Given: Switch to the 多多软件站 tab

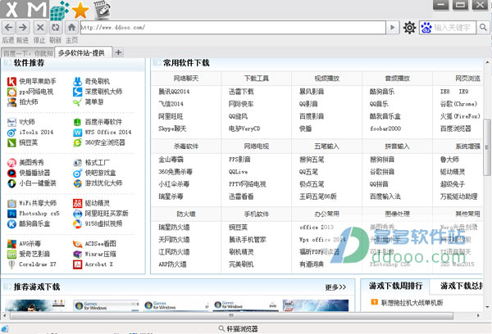Looking at the screenshot, I should [83, 52].
